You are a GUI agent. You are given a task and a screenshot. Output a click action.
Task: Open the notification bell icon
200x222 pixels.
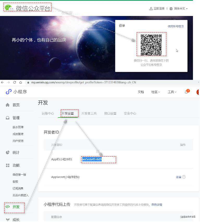187,92
